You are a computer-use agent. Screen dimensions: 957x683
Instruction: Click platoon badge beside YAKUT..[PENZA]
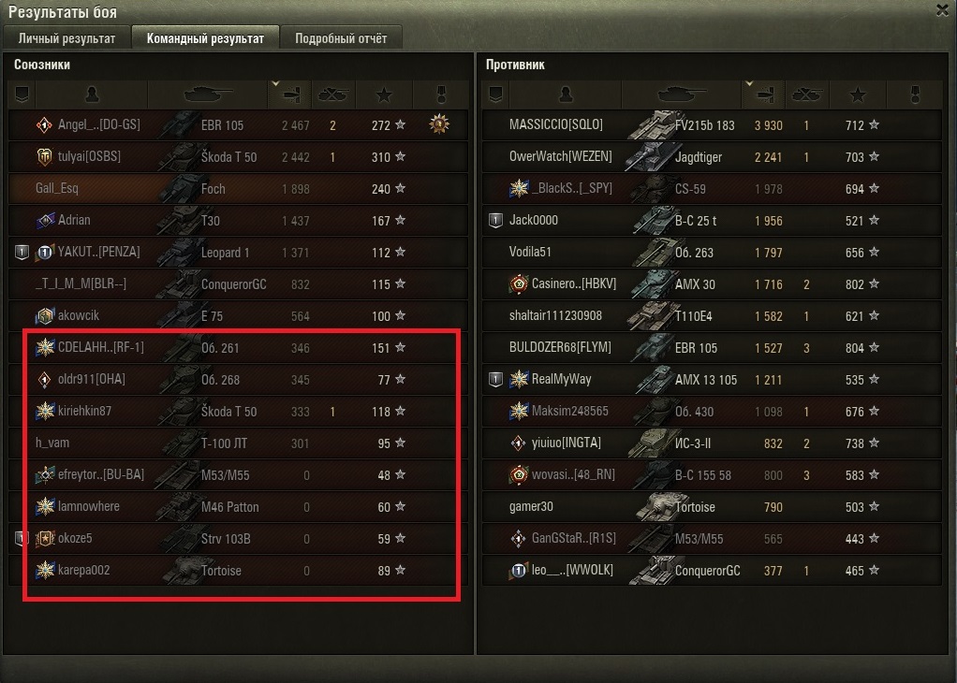22,252
